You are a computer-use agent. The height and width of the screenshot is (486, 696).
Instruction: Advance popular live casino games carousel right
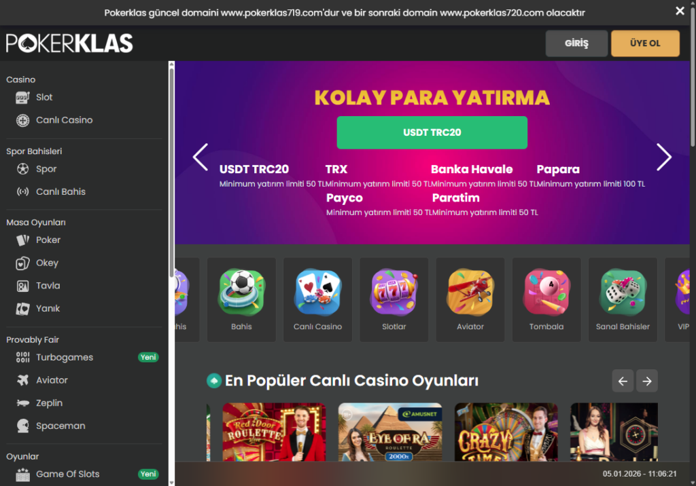(647, 381)
